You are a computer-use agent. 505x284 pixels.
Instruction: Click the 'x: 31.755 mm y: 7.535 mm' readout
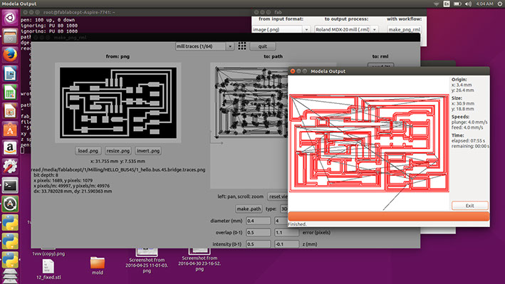point(118,161)
